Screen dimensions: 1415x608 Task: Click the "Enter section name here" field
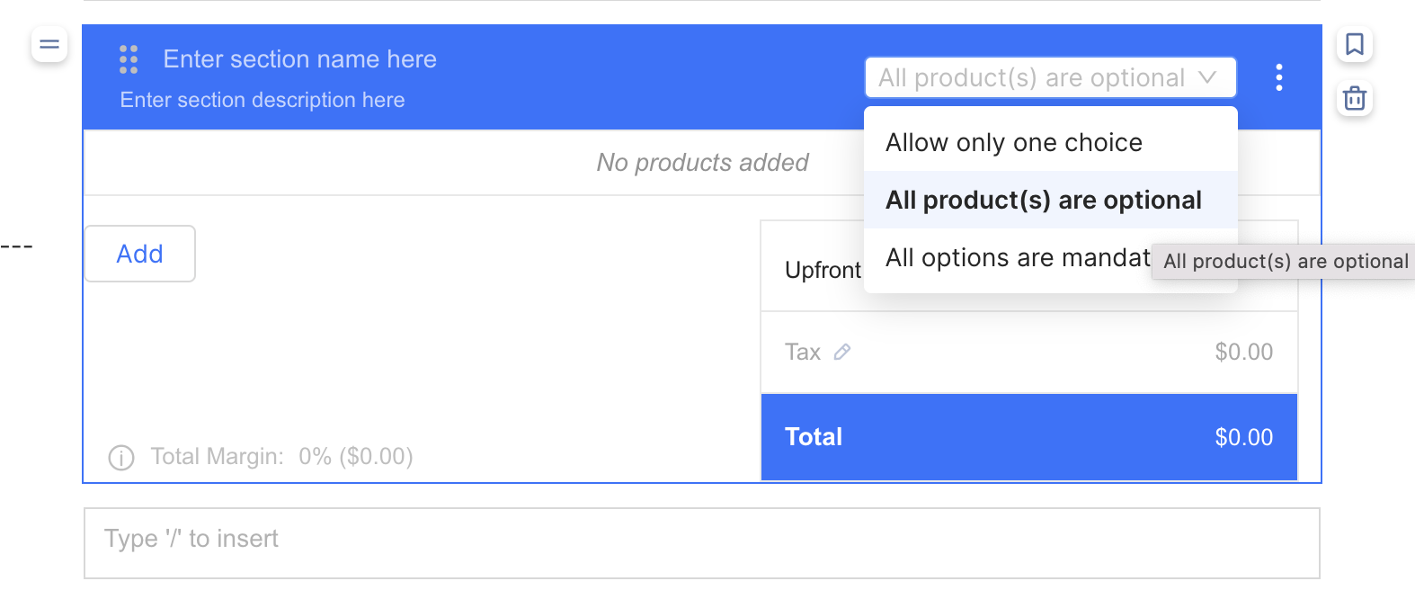pyautogui.click(x=299, y=59)
